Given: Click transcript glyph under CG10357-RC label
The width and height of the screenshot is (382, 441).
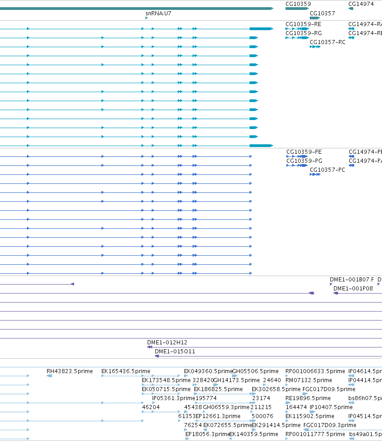Looking at the screenshot, I should coord(315,47).
